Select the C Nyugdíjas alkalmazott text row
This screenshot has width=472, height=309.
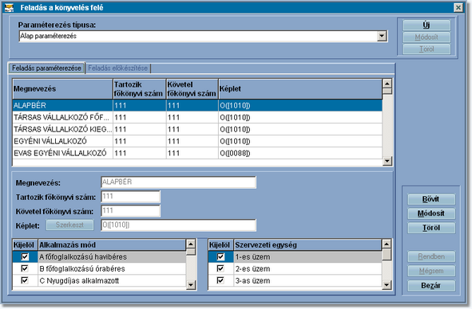[x=112, y=281]
